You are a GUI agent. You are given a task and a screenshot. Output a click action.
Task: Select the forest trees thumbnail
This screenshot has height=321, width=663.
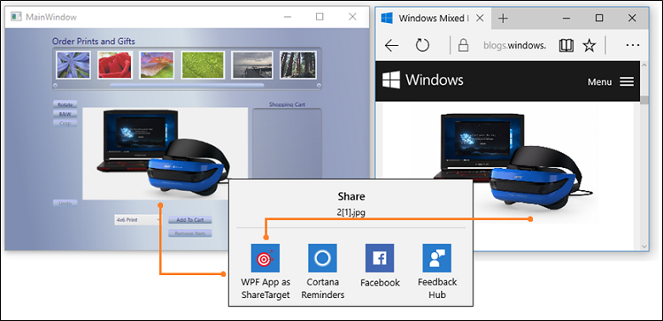[298, 65]
